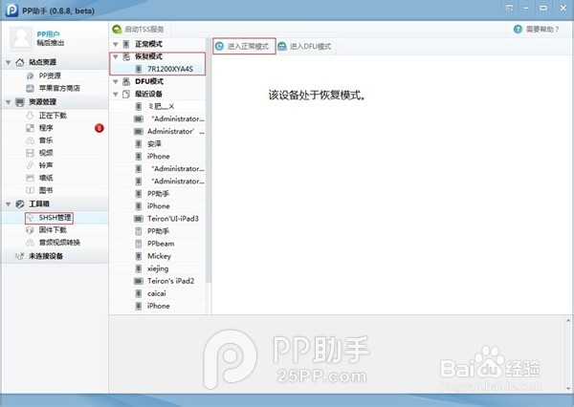The width and height of the screenshot is (574, 407).
Task: Select device 7R1200XYA4S in recovery mode
Action: [158, 69]
